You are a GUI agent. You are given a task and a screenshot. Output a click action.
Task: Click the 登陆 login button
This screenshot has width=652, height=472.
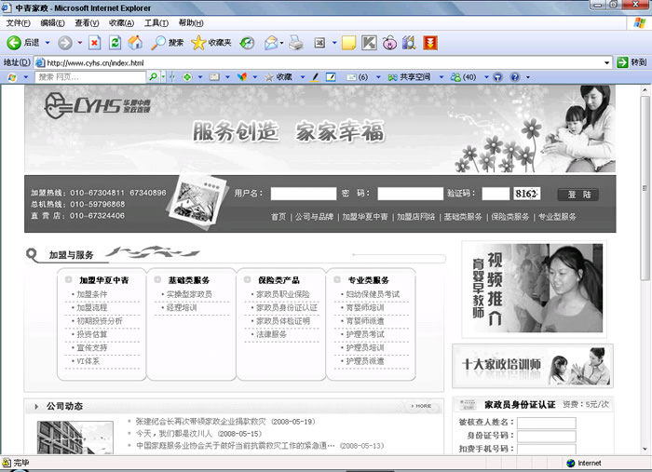578,195
